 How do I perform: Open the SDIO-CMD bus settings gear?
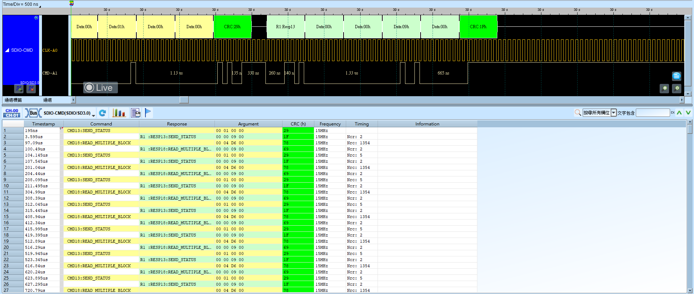tap(36, 18)
